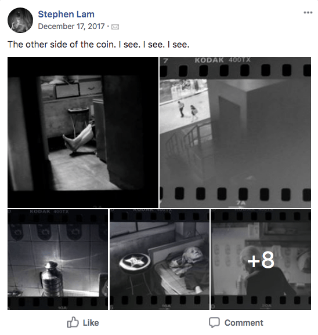The width and height of the screenshot is (318, 335).
Task: Click the post caption text
Action: point(99,45)
